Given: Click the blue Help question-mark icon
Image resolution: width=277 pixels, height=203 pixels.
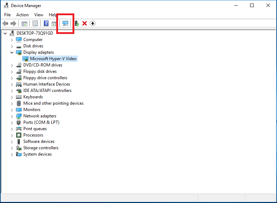Looking at the screenshot, I should pos(46,23).
